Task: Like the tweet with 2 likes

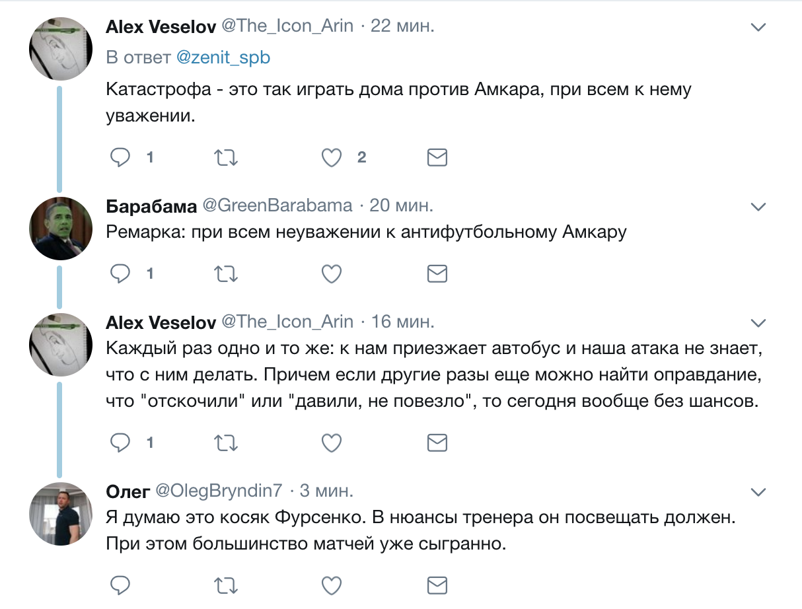Action: tap(332, 158)
